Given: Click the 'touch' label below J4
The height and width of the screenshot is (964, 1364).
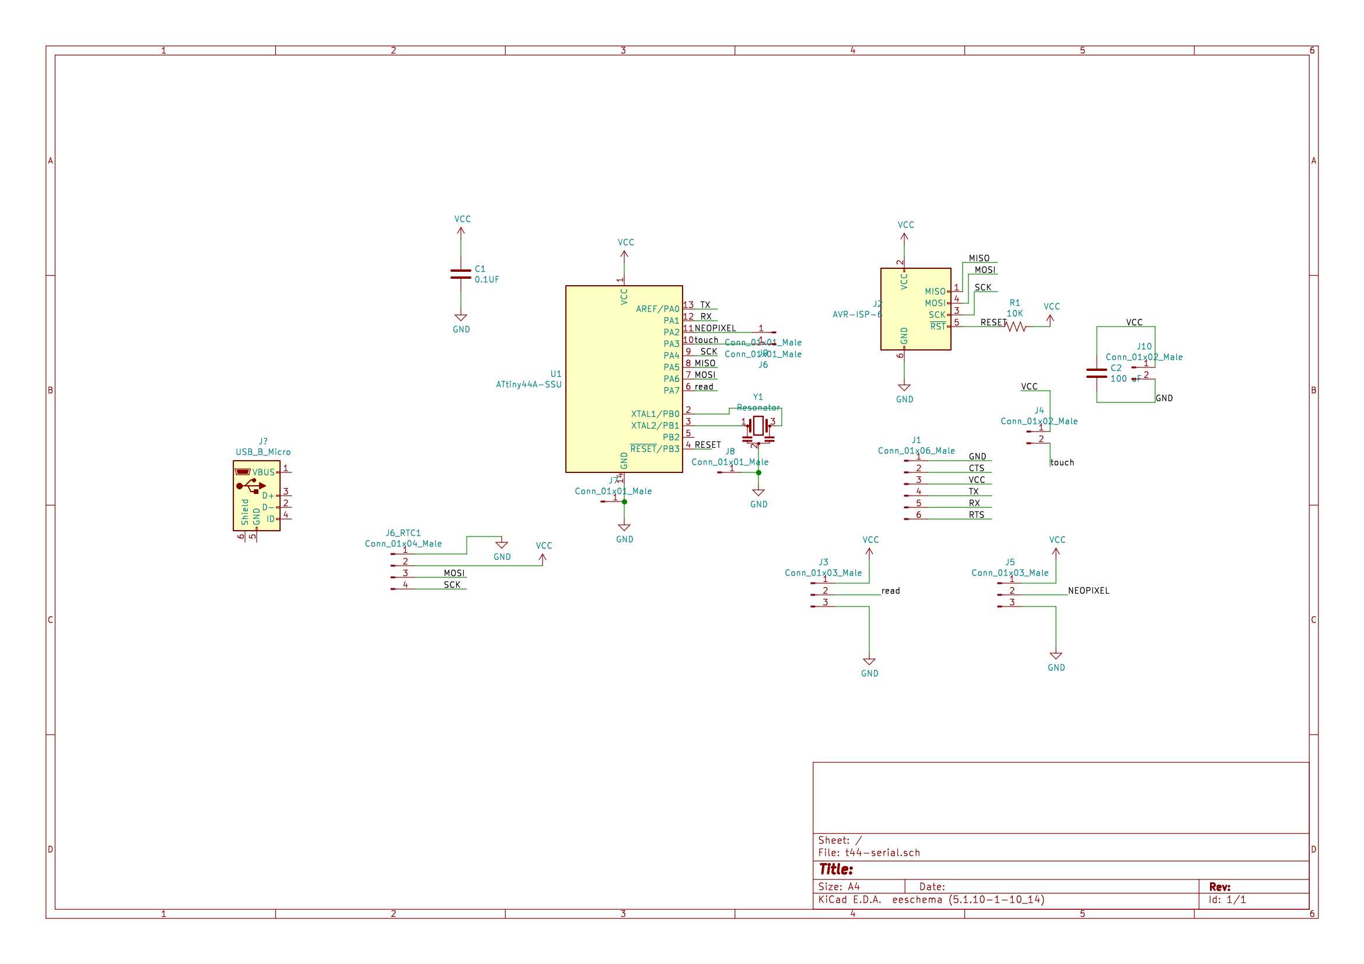Looking at the screenshot, I should (1062, 462).
